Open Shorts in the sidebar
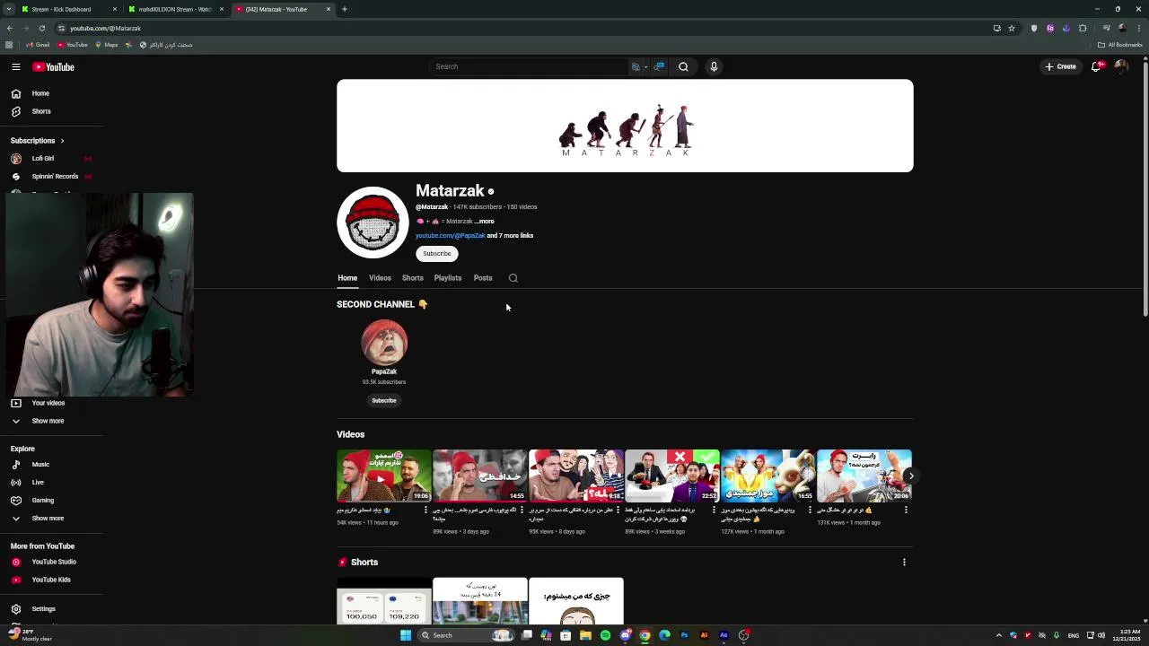Viewport: 1149px width, 646px height. [41, 111]
